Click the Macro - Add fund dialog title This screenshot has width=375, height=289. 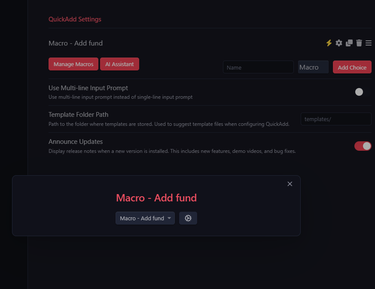click(156, 198)
